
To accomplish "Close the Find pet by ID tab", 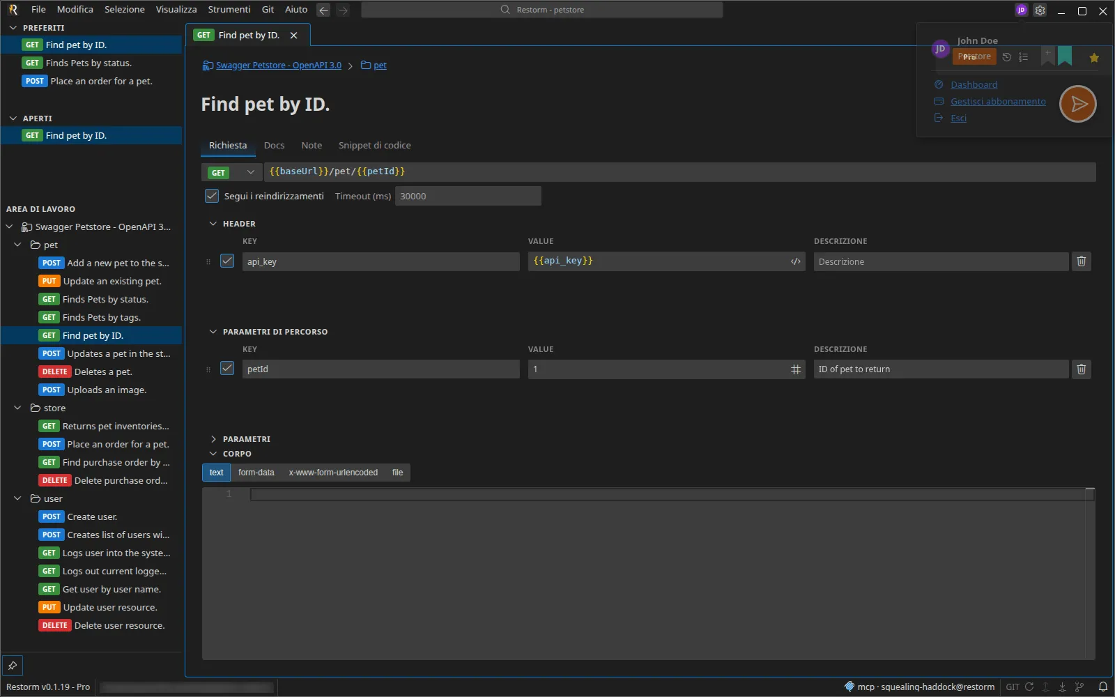I will 293,36.
